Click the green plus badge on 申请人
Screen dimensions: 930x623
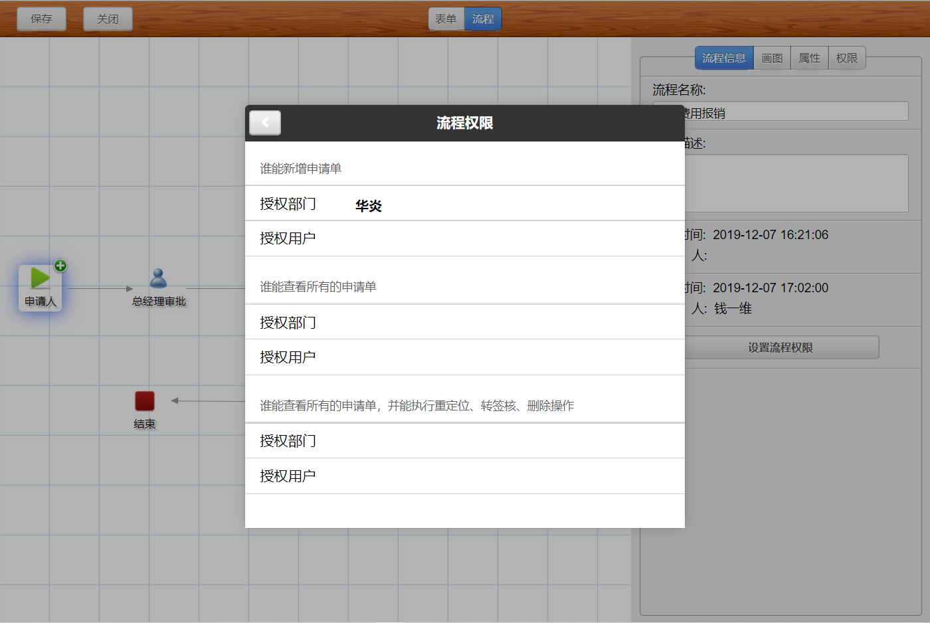[x=60, y=266]
